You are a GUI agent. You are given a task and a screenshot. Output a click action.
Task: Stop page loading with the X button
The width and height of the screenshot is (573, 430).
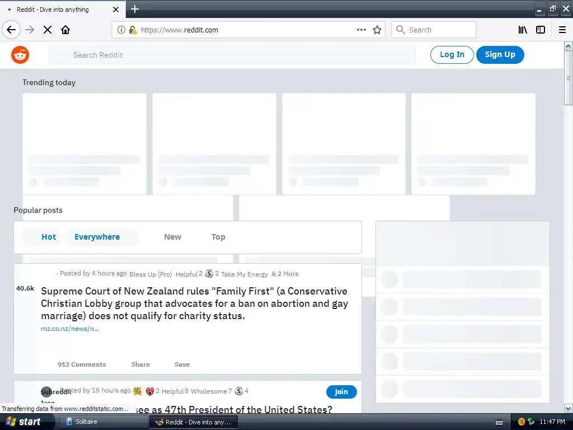(x=48, y=30)
